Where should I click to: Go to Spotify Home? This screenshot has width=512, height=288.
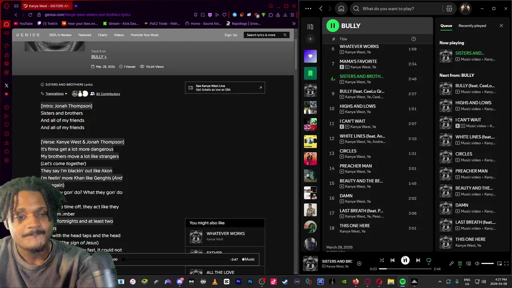pos(341,8)
